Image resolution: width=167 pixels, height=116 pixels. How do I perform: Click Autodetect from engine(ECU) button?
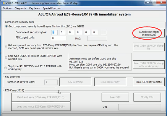click(149, 33)
